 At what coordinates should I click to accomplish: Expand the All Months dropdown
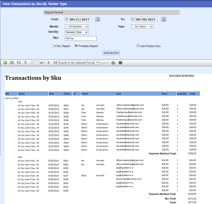(x=77, y=27)
